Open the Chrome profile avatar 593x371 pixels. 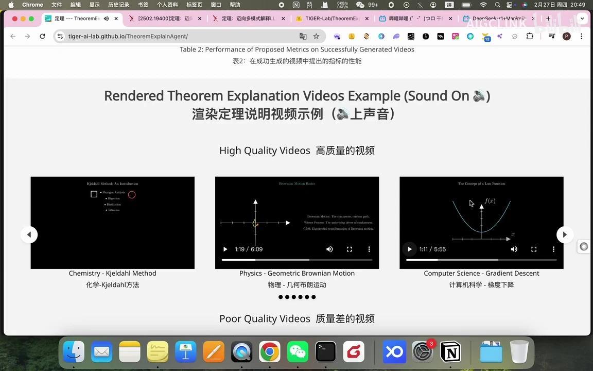click(567, 36)
